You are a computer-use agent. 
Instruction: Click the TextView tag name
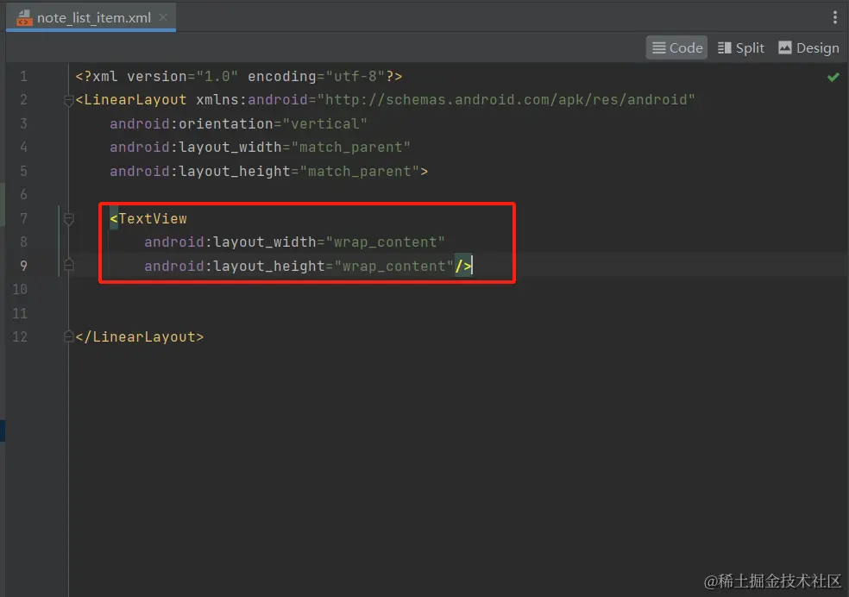(153, 218)
